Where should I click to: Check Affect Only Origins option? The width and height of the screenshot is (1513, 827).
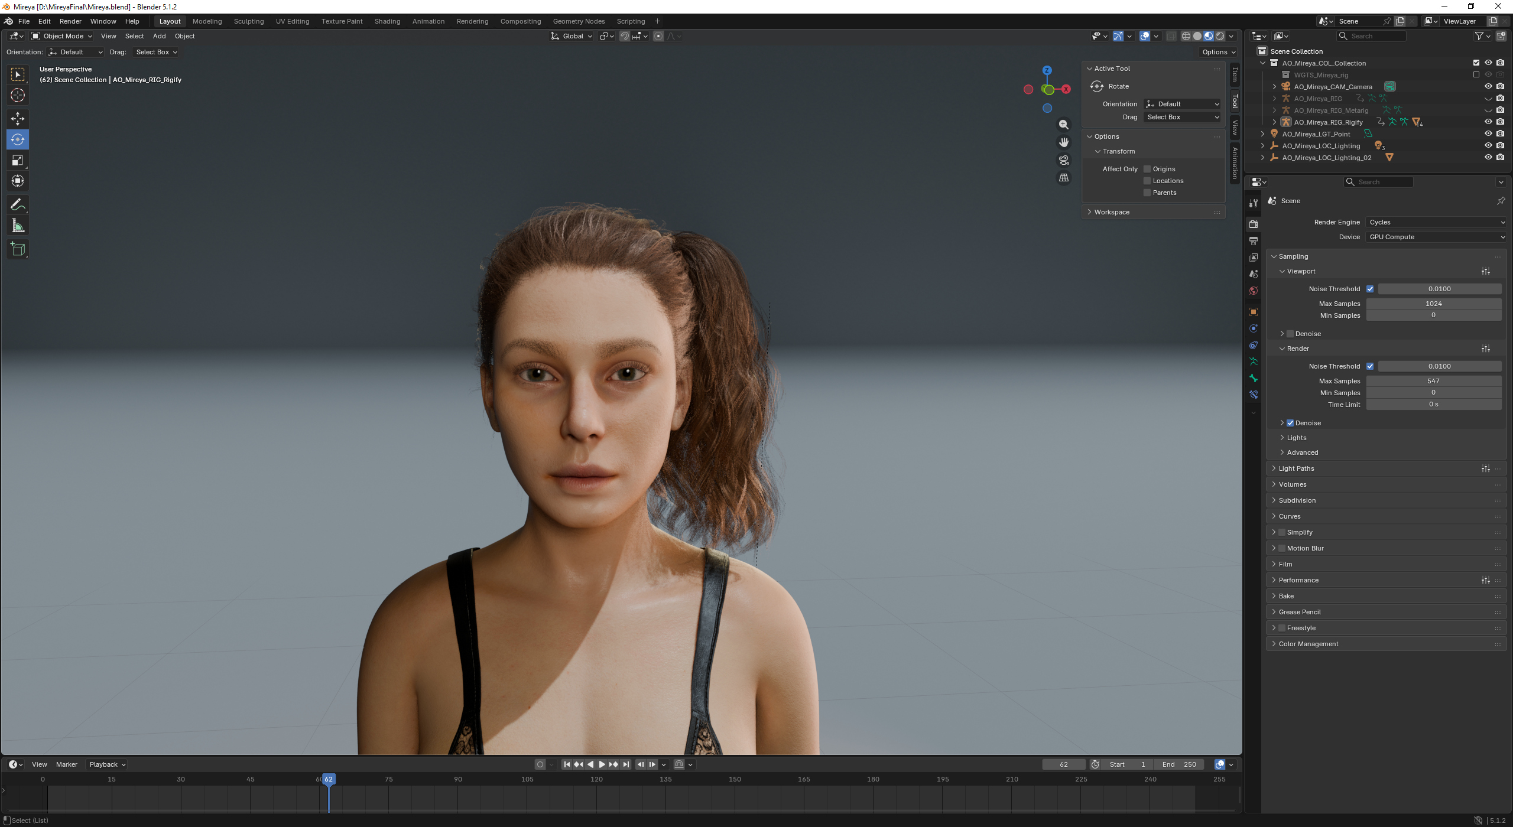click(1147, 169)
